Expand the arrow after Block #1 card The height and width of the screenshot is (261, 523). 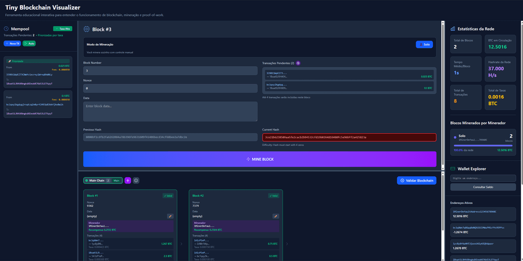[182, 244]
